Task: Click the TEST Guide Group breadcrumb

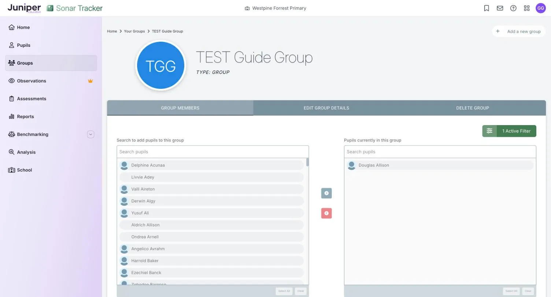Action: 167,31
